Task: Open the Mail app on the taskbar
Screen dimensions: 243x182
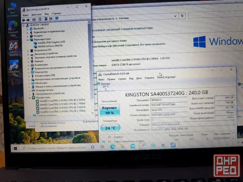Action: pos(133,146)
